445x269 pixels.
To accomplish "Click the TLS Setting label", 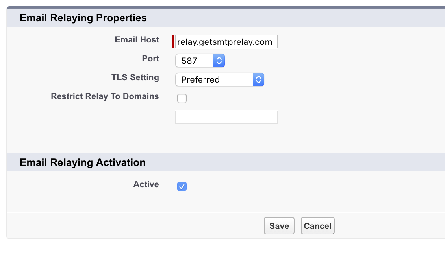I will click(x=135, y=77).
